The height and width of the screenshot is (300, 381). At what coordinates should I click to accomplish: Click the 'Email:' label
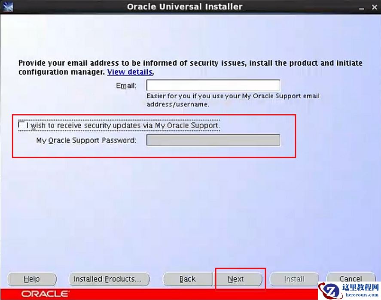pyautogui.click(x=126, y=86)
